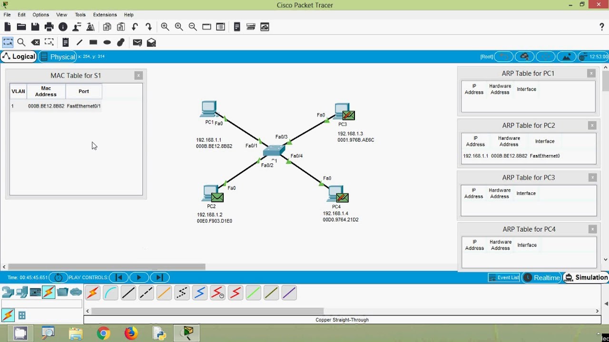Image resolution: width=609 pixels, height=342 pixels.
Task: Undo the last action
Action: (135, 27)
